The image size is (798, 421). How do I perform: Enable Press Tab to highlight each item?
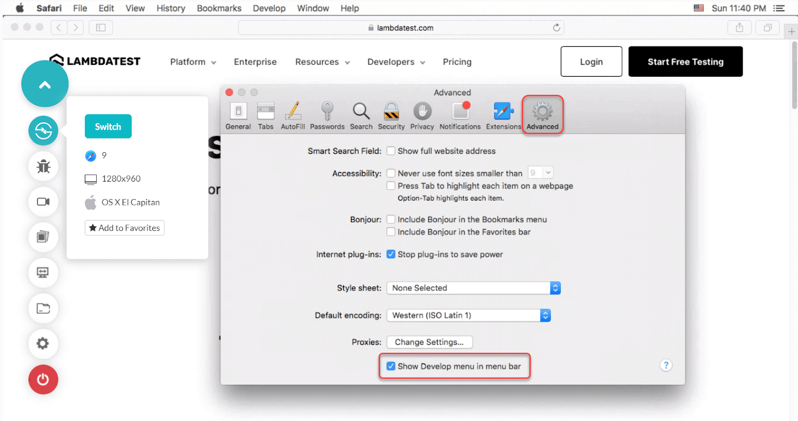(391, 186)
